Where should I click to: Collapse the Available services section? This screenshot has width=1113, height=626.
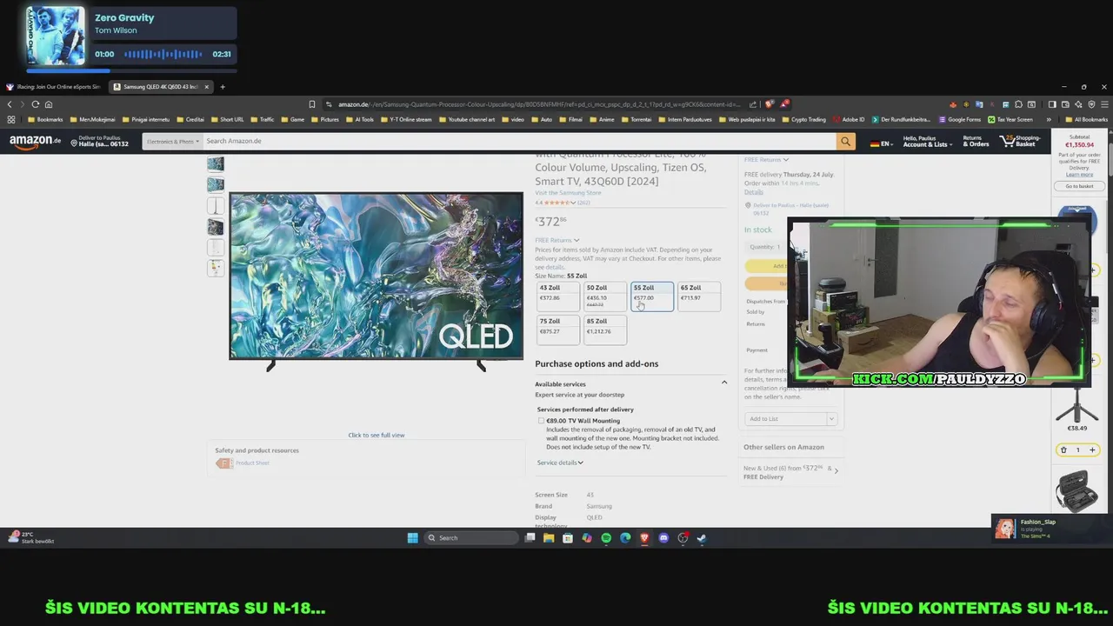coord(723,383)
